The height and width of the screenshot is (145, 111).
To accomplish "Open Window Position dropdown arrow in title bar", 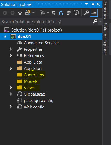I will coord(87,4).
